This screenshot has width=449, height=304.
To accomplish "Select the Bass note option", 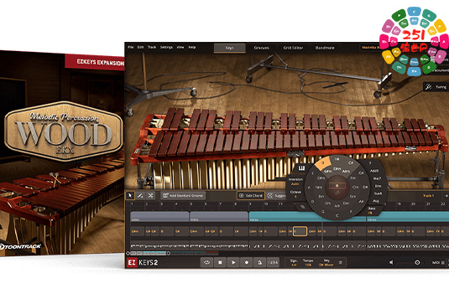I will coord(372,210).
